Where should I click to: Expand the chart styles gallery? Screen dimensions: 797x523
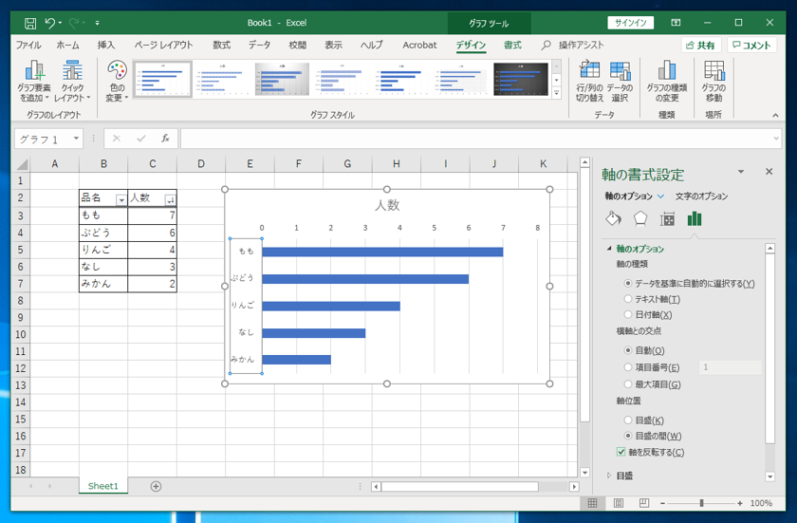pos(557,93)
